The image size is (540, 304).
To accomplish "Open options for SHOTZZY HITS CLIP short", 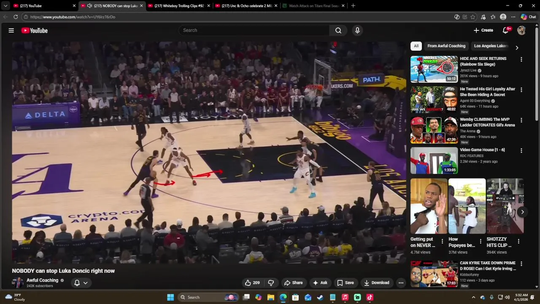I will 518,242.
